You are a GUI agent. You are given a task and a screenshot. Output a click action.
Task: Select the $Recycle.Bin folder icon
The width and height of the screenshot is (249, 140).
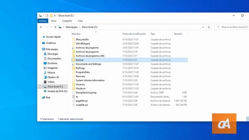coord(74,40)
